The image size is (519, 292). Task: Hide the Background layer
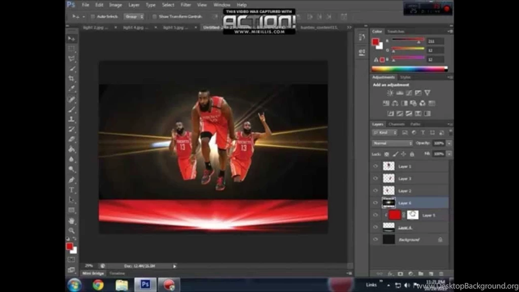[375, 239]
